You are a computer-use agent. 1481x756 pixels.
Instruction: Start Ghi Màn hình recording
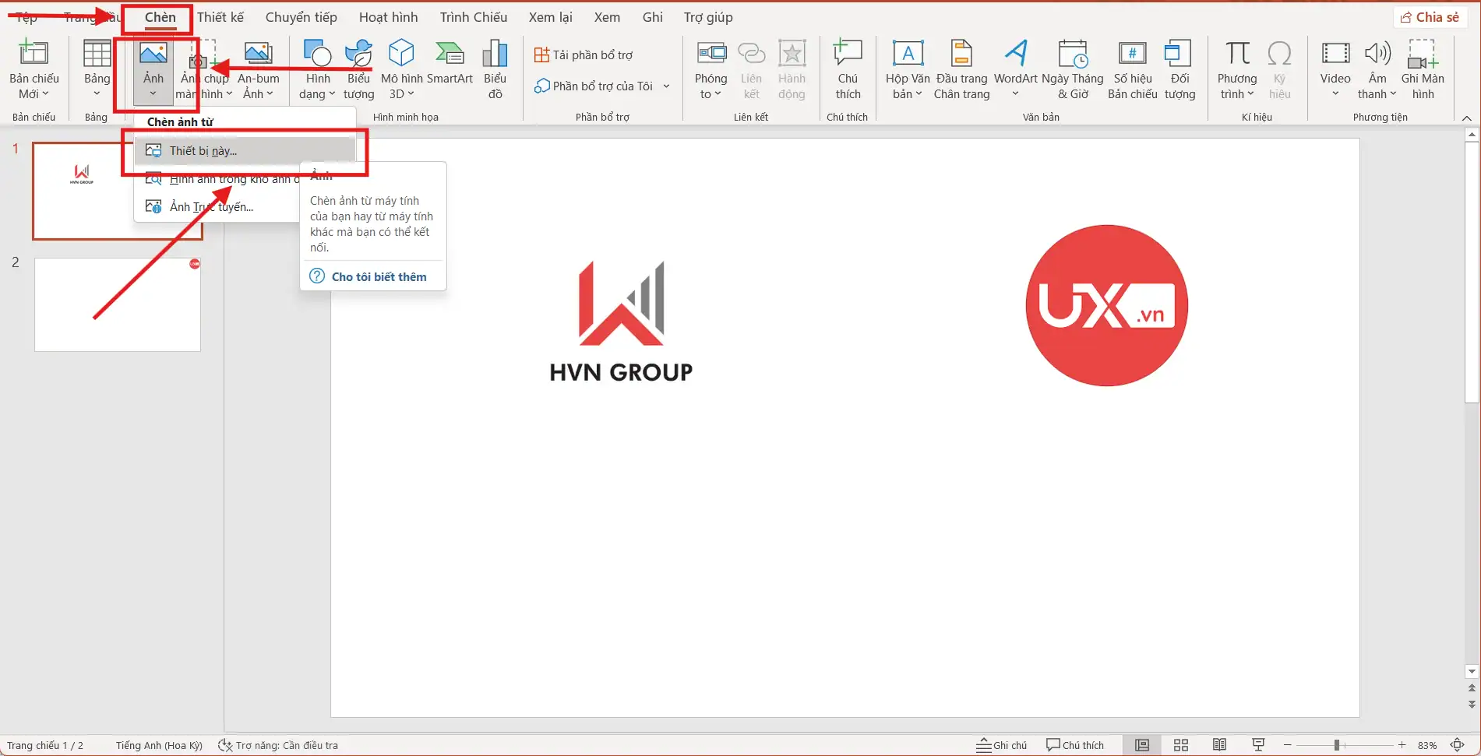(1423, 69)
